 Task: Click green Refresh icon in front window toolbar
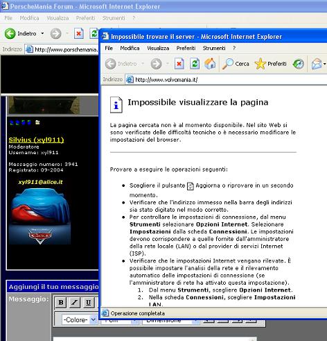195,64
